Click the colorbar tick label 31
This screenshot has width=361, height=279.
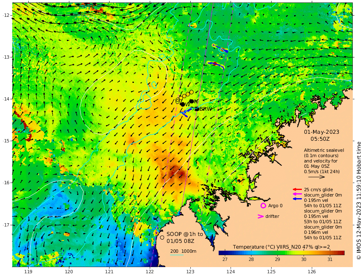[x=330, y=259]
